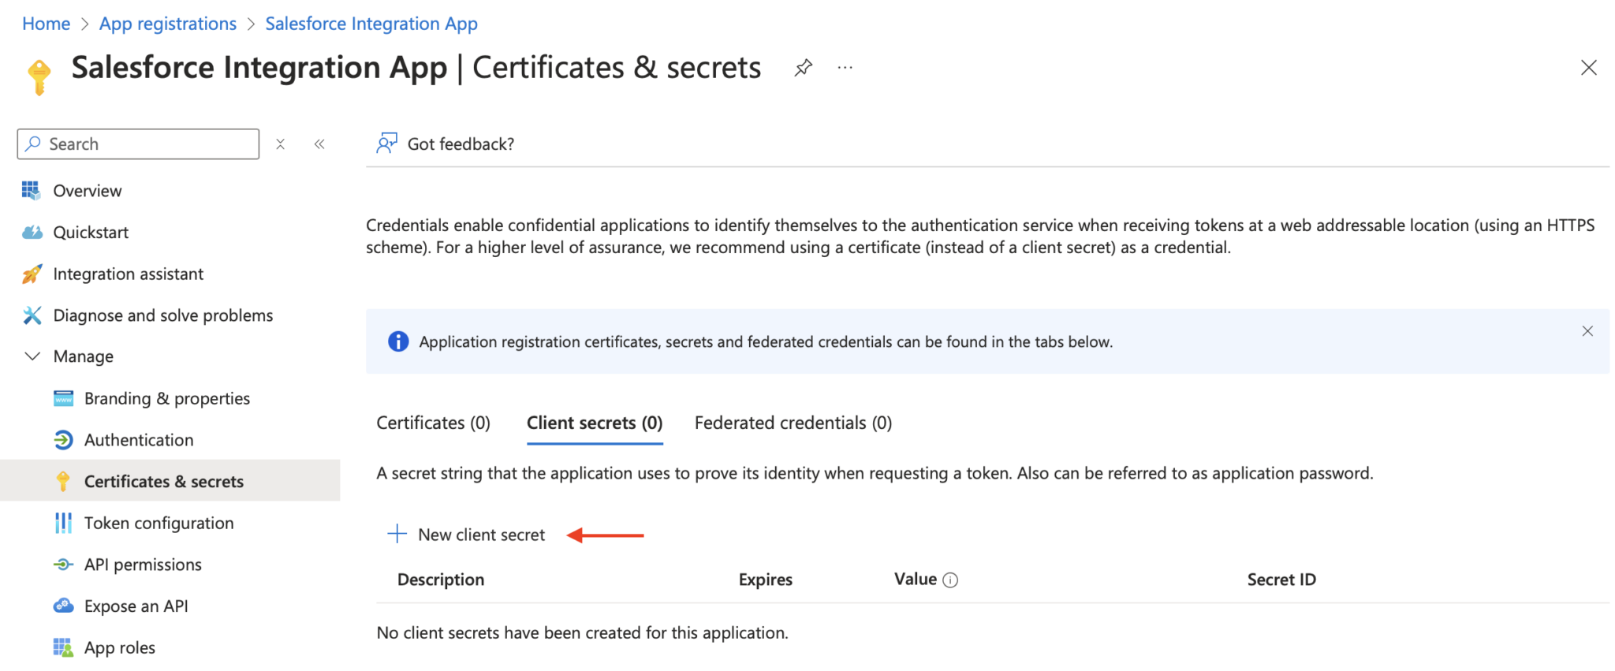Create a new client secret
Viewport: 1615px width, 671px height.
(466, 534)
